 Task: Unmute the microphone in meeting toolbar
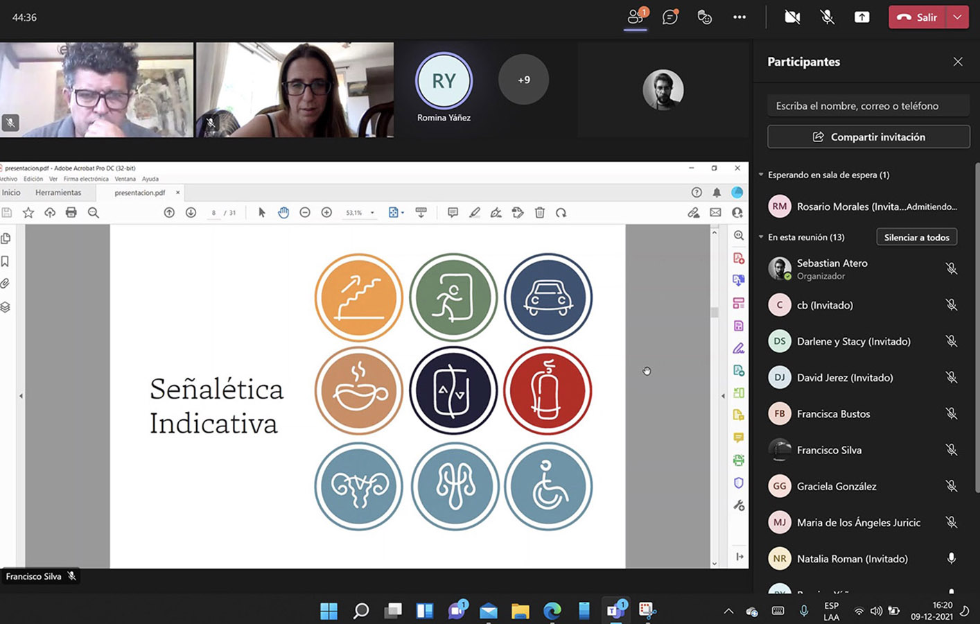(827, 17)
